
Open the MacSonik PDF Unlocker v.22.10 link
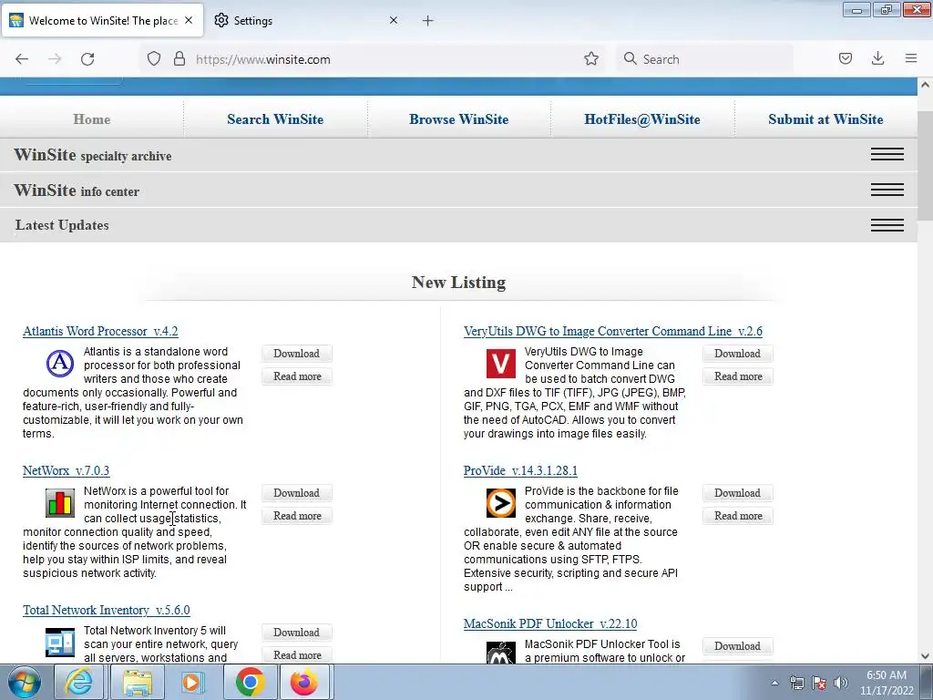coord(550,623)
